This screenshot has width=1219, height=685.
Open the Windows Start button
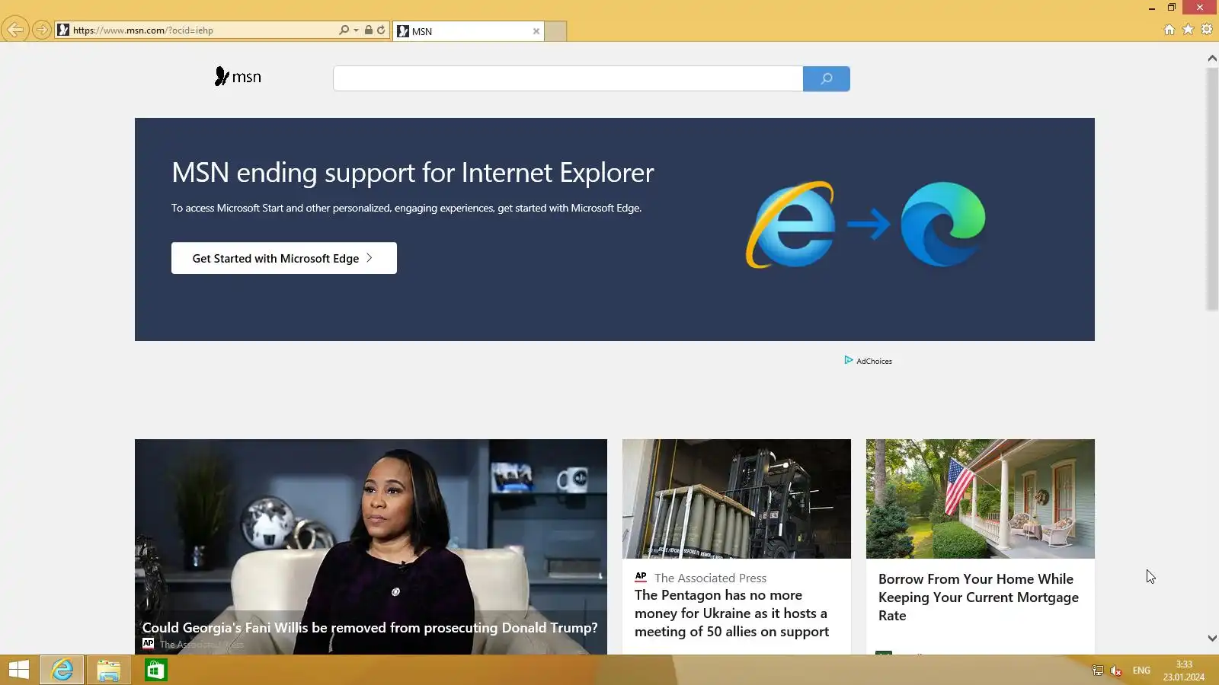[19, 670]
